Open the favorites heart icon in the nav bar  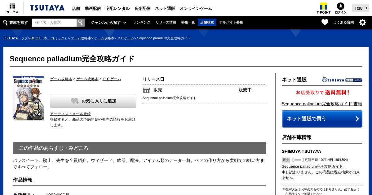tap(325, 22)
